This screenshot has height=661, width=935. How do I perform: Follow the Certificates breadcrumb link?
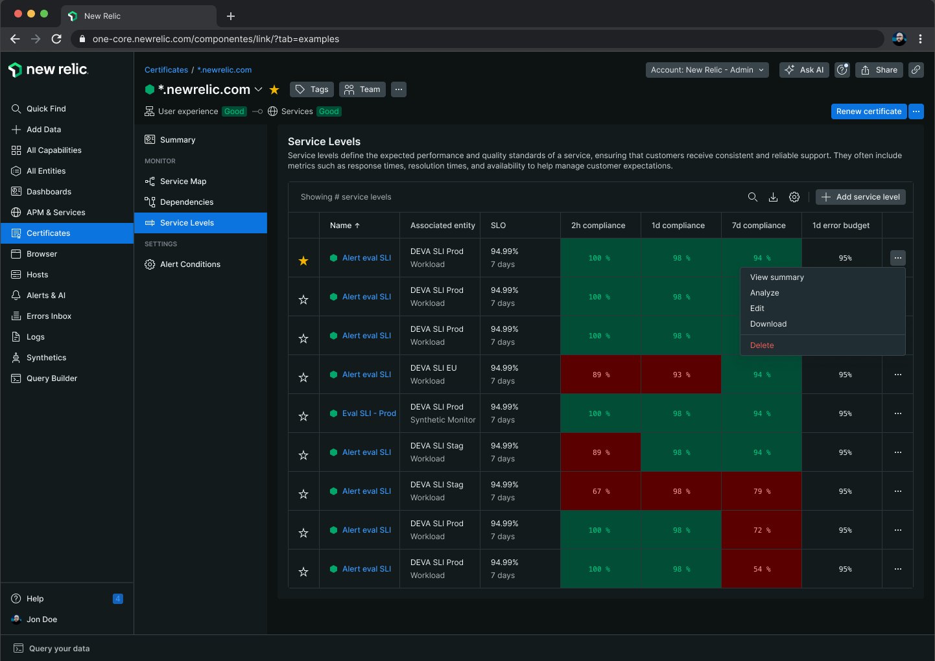click(166, 70)
